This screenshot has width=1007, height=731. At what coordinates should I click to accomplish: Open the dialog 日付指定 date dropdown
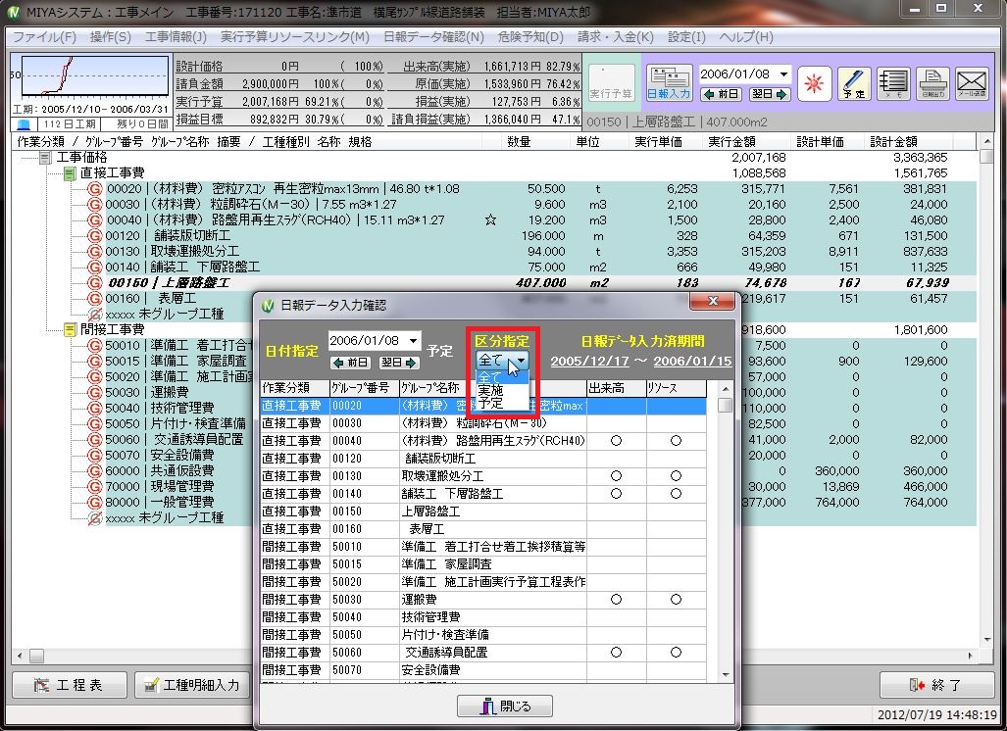coord(413,341)
